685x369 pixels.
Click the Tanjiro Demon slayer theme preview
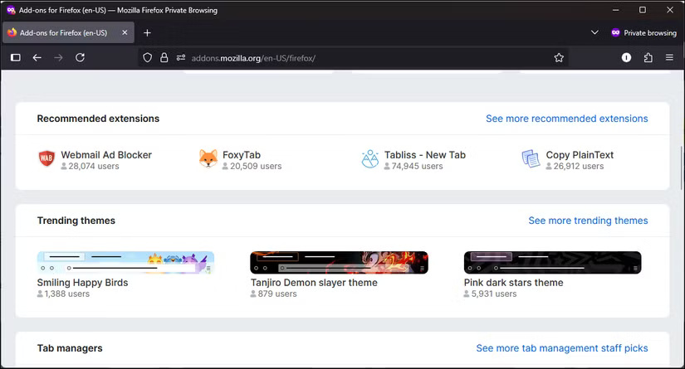point(339,262)
